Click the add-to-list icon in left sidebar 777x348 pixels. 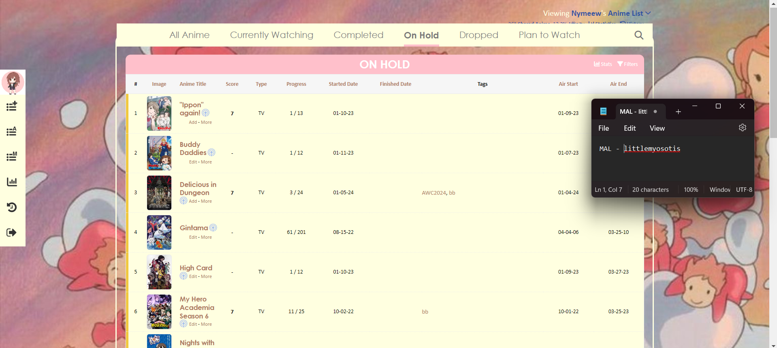pos(12,106)
